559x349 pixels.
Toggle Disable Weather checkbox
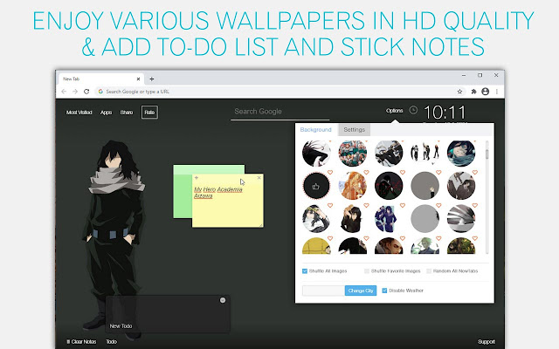point(384,291)
